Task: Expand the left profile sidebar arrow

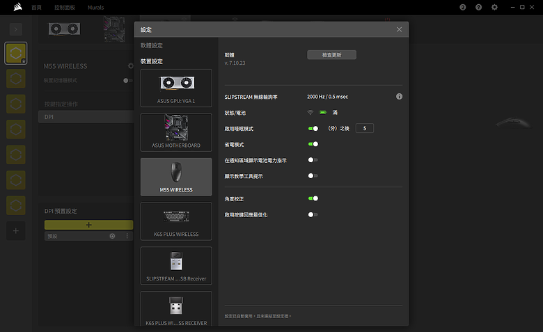Action: coord(15,29)
